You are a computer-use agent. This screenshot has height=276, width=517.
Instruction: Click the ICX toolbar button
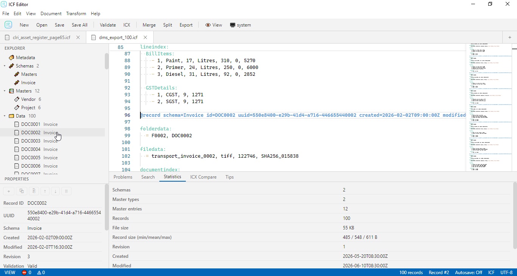pyautogui.click(x=127, y=25)
